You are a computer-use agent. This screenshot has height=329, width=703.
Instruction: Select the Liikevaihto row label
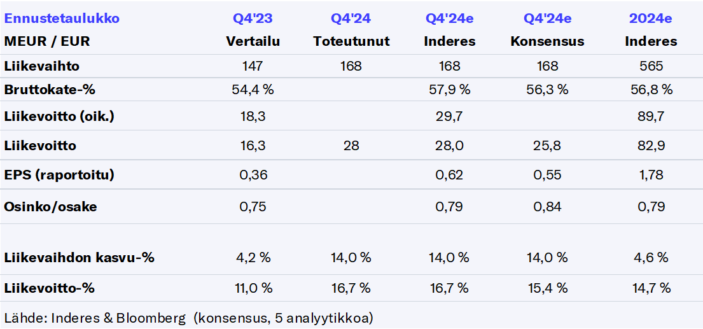click(x=42, y=66)
